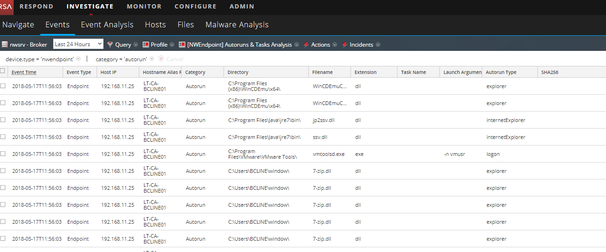Click the Autoruns & Tasks Analysis column group icon

coord(182,45)
